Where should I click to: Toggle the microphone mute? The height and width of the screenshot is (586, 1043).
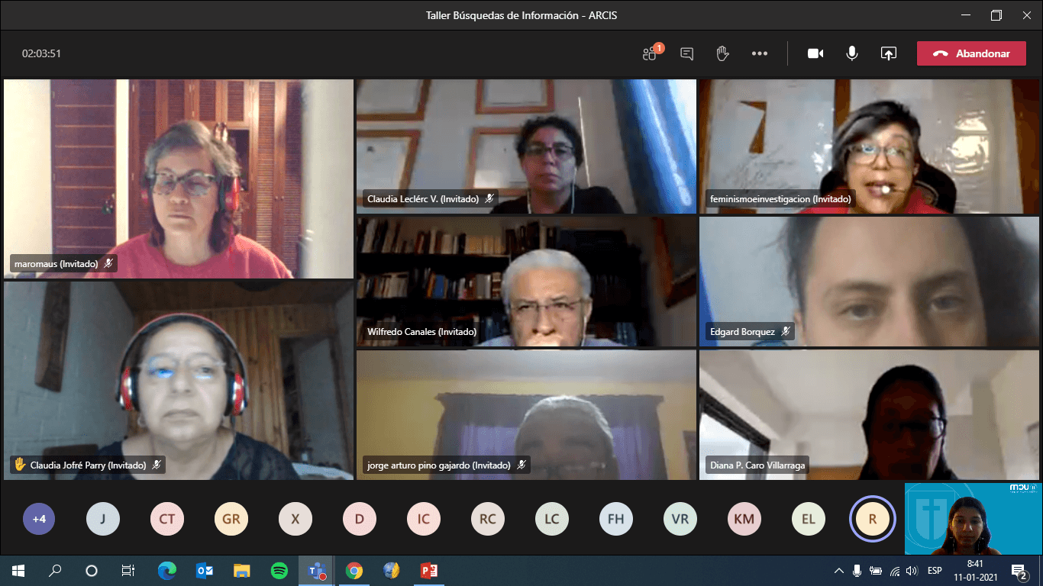[852, 53]
